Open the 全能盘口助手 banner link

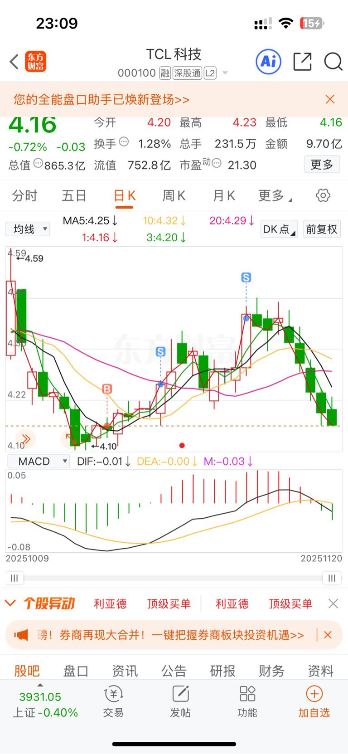click(101, 99)
